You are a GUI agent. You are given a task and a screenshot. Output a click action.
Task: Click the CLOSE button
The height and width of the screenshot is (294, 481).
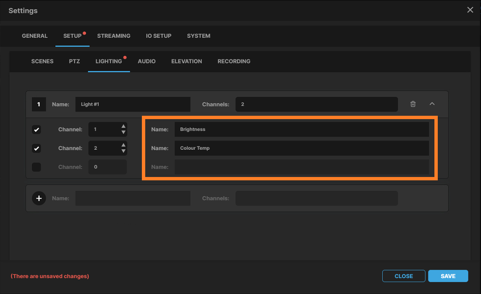[x=404, y=276]
